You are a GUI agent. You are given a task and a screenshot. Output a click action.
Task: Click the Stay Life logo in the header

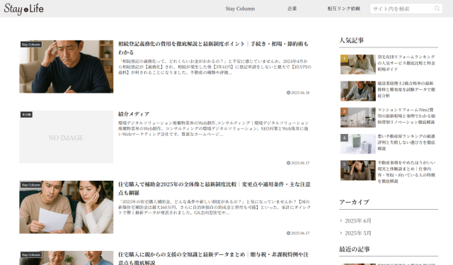click(x=23, y=9)
